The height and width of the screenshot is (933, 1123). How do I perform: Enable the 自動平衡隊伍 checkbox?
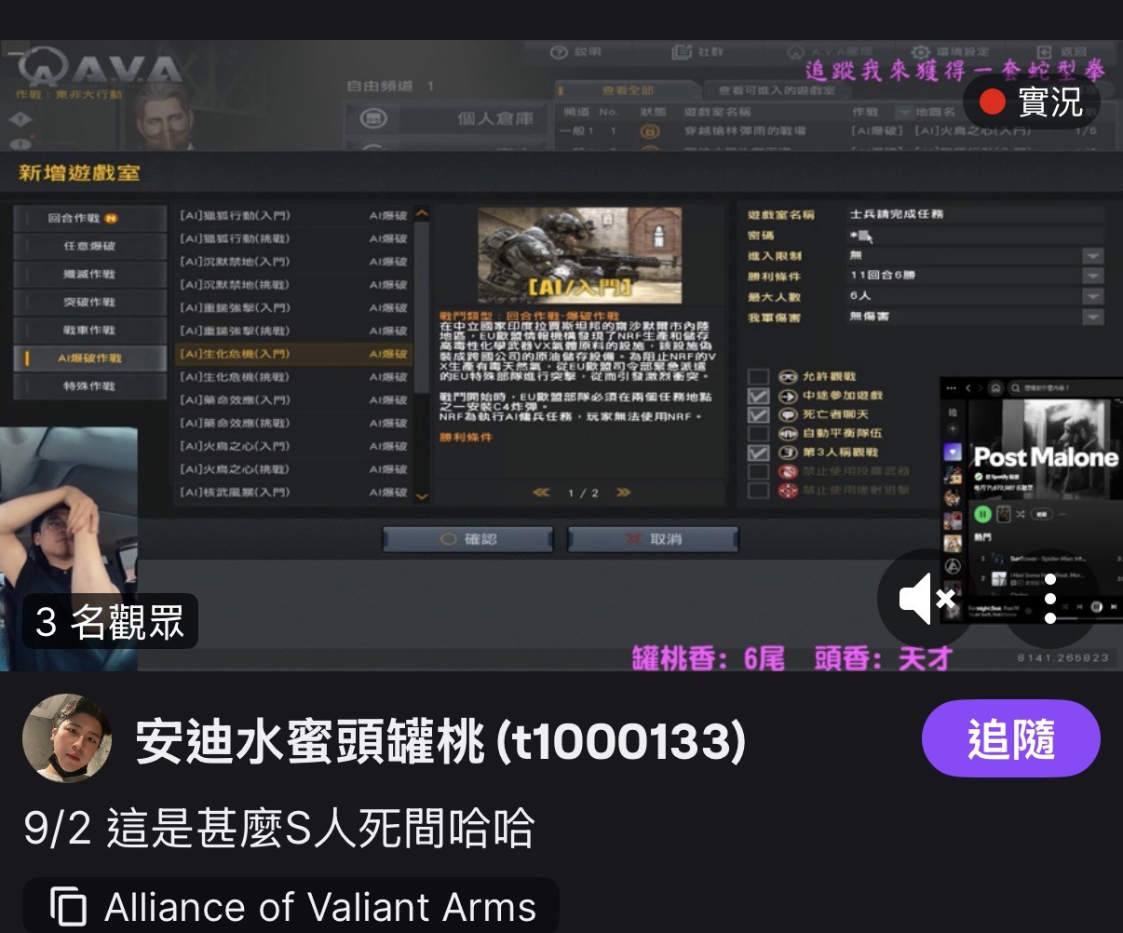[759, 433]
